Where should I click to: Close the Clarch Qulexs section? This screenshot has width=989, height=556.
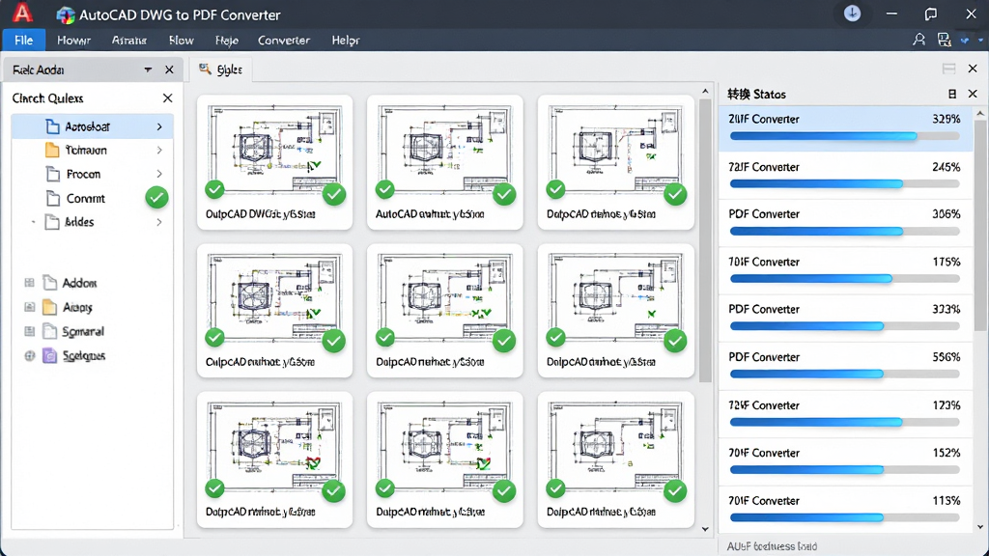coord(167,97)
